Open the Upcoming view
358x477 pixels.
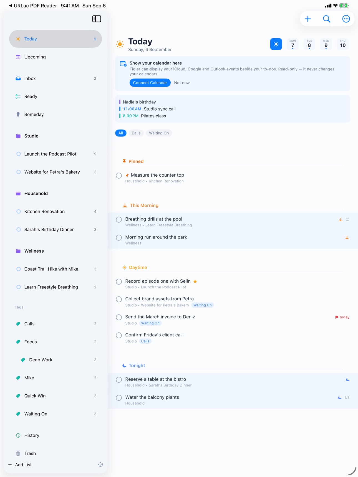(56, 57)
